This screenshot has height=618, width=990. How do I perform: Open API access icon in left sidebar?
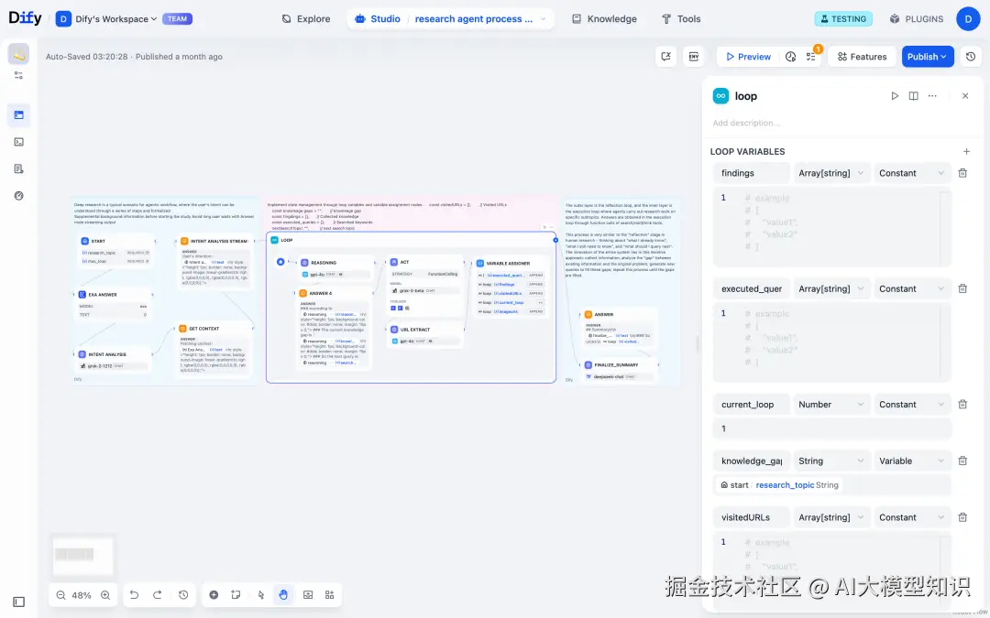(x=19, y=142)
